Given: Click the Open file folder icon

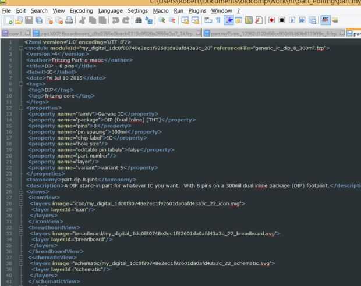Looking at the screenshot, I should coord(19,20).
